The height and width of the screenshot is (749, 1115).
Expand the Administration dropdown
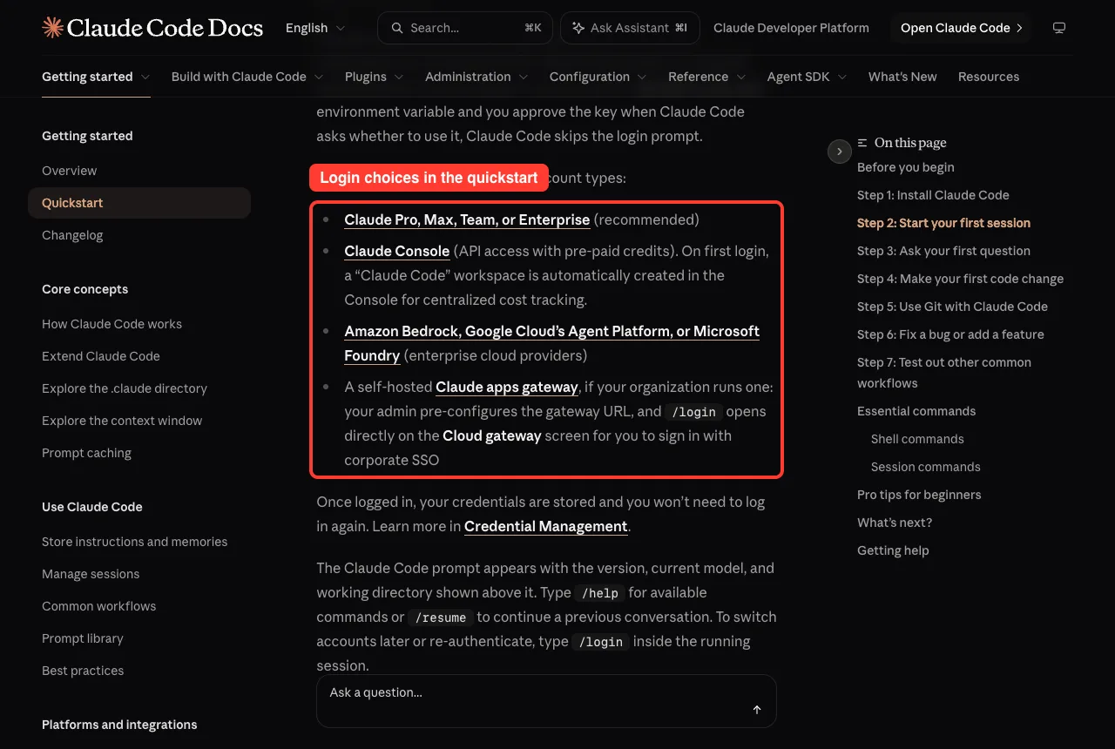point(476,77)
